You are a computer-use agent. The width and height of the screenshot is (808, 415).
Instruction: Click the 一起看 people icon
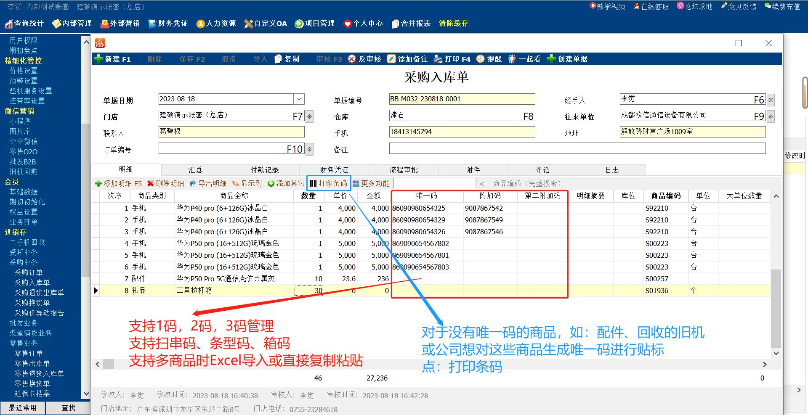pyautogui.click(x=512, y=59)
